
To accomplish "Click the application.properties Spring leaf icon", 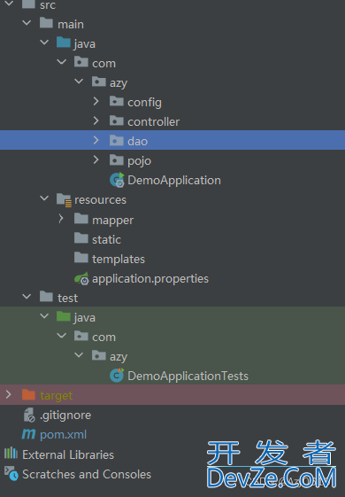I will (x=81, y=278).
